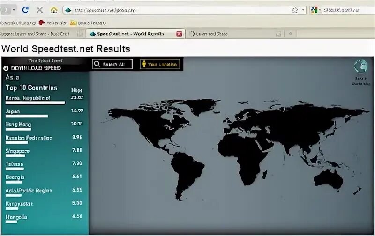This screenshot has width=375, height=236.
Task: Click the magnifier icon in Search All
Action: 97,64
